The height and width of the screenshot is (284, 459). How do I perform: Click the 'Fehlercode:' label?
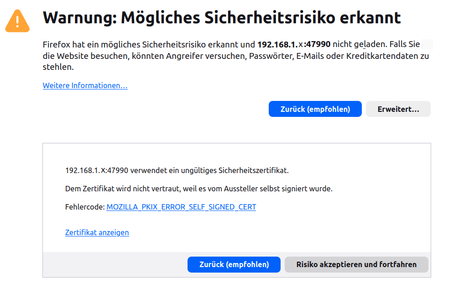tap(85, 207)
